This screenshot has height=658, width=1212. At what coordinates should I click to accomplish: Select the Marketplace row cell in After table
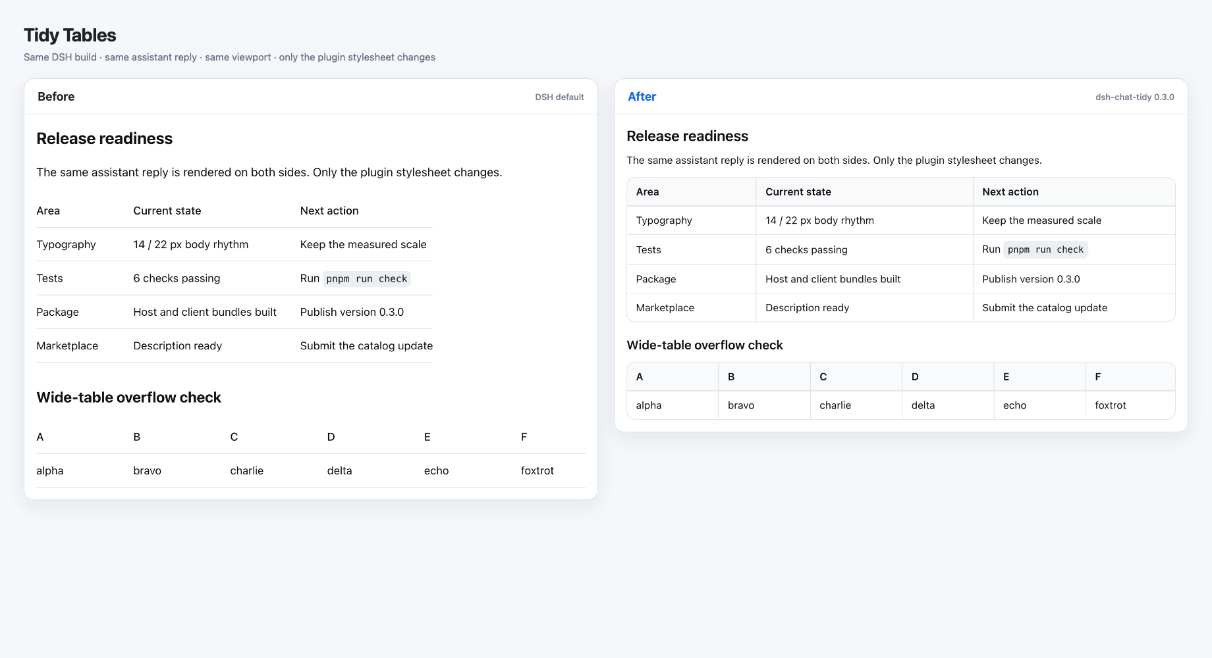click(691, 308)
